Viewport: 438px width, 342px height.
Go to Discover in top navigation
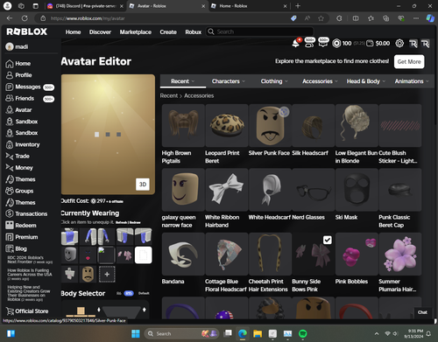pos(100,31)
